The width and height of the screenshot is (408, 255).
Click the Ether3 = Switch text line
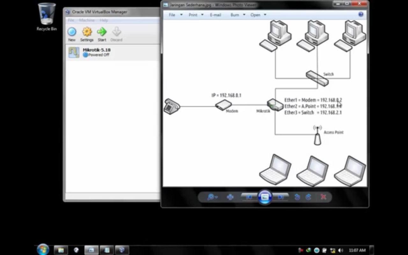(313, 113)
